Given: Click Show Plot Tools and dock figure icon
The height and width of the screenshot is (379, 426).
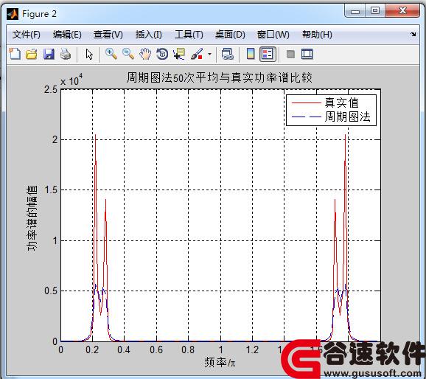Looking at the screenshot, I should click(307, 54).
